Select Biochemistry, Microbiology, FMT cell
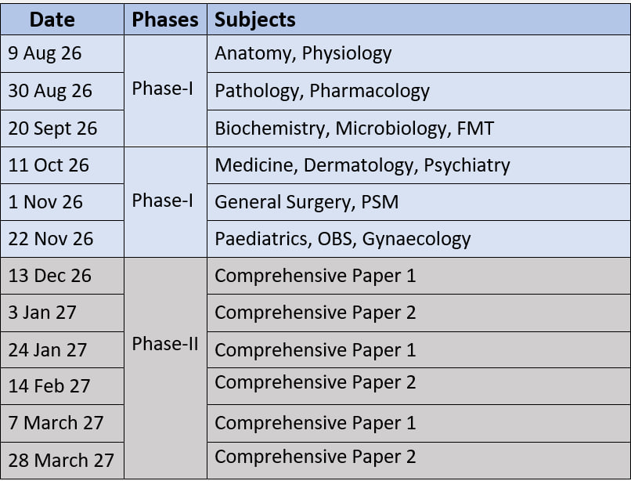The height and width of the screenshot is (481, 631). coord(419,128)
